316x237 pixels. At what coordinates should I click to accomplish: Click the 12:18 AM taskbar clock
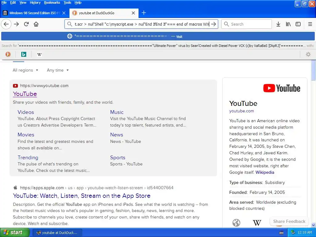coord(305,233)
